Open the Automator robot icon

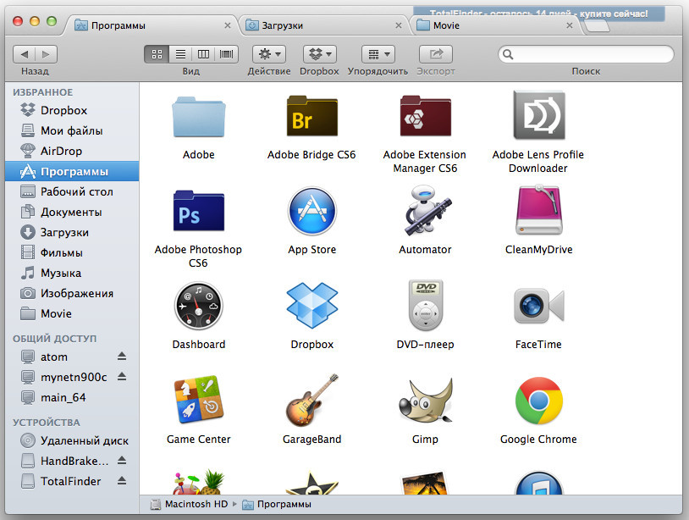point(425,212)
